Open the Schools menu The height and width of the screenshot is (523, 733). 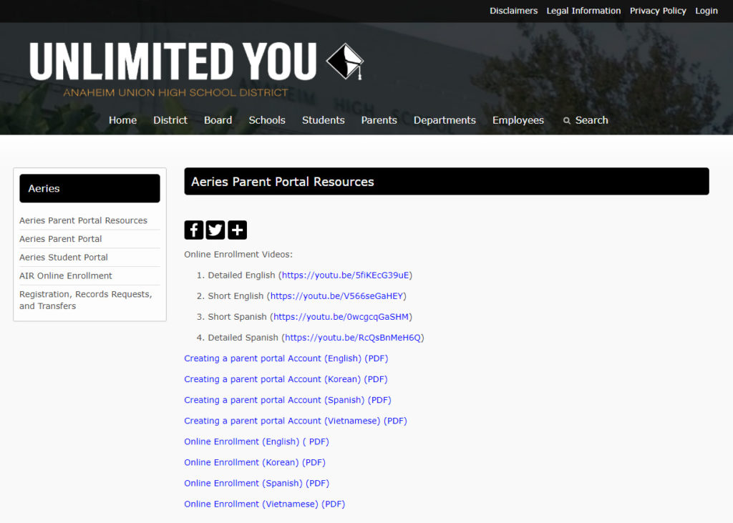click(267, 120)
